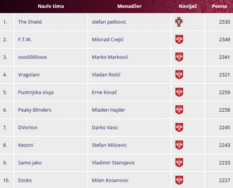
Task: Open The Shield team link
Action: pyautogui.click(x=30, y=22)
